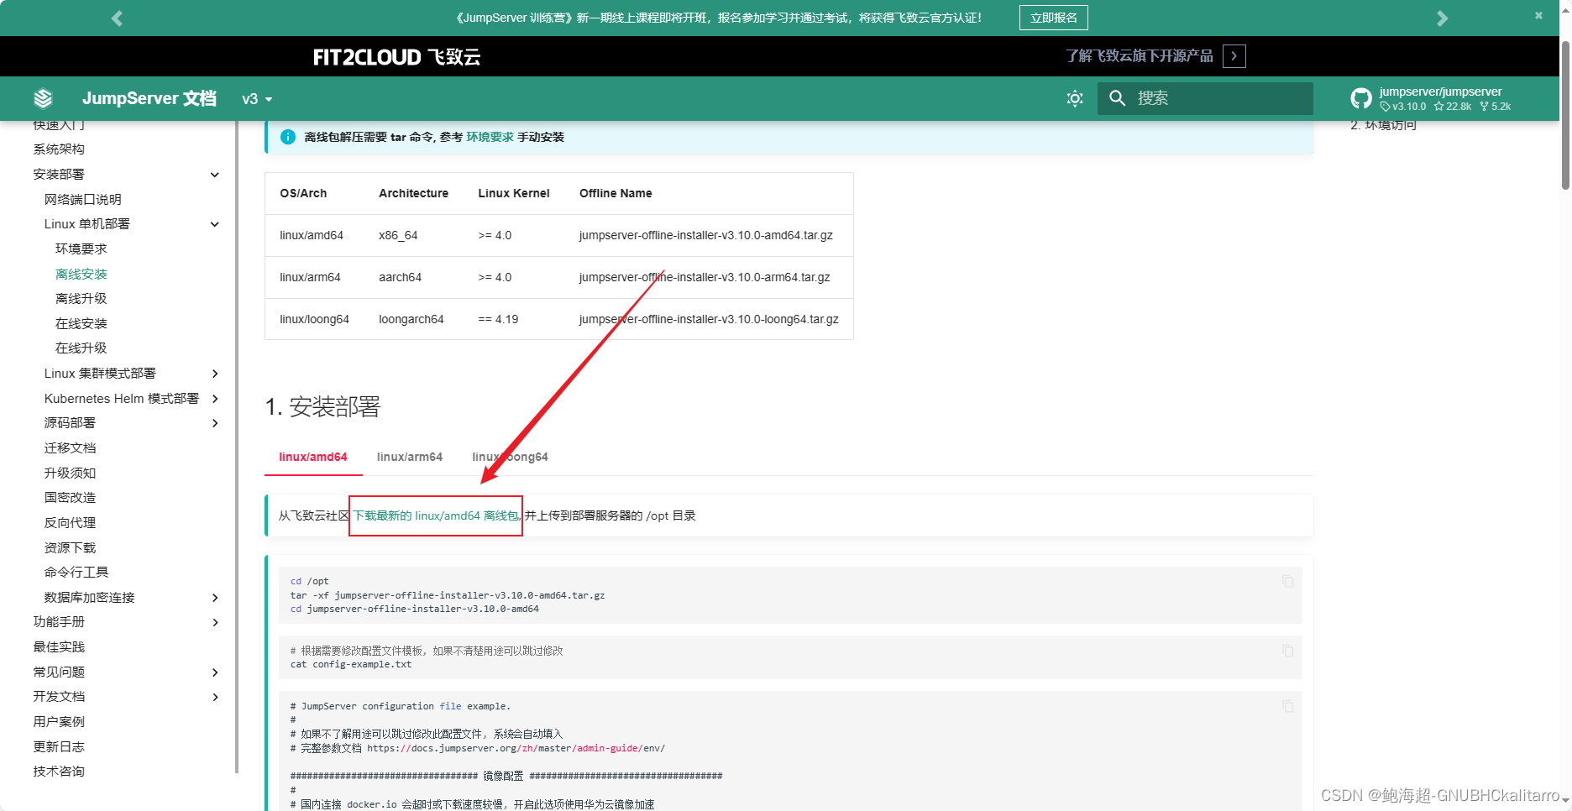Viewport: 1572px width, 811px height.
Task: Click the 立即报名 button
Action: click(1053, 17)
